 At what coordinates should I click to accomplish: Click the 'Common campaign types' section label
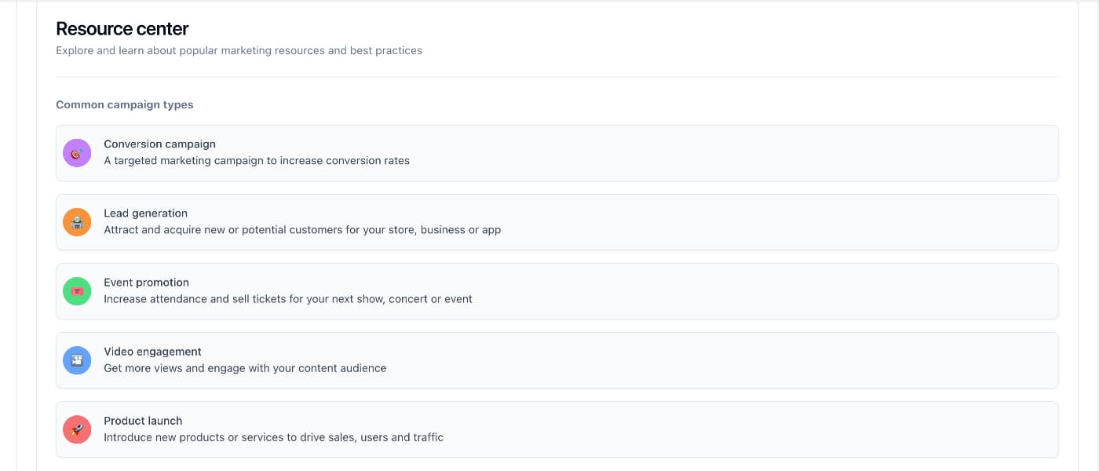tap(125, 104)
